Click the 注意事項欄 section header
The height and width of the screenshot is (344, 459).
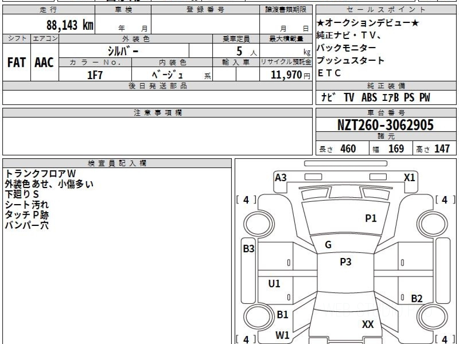pyautogui.click(x=158, y=113)
